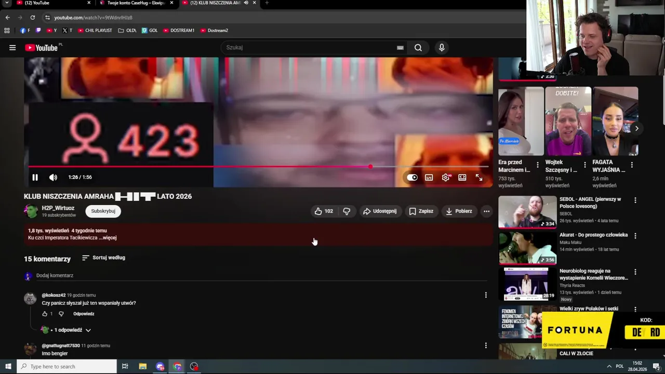Viewport: 665px width, 374px height.
Task: Open FAGATA WYJAŚNIA short thumbnail
Action: tap(615, 122)
